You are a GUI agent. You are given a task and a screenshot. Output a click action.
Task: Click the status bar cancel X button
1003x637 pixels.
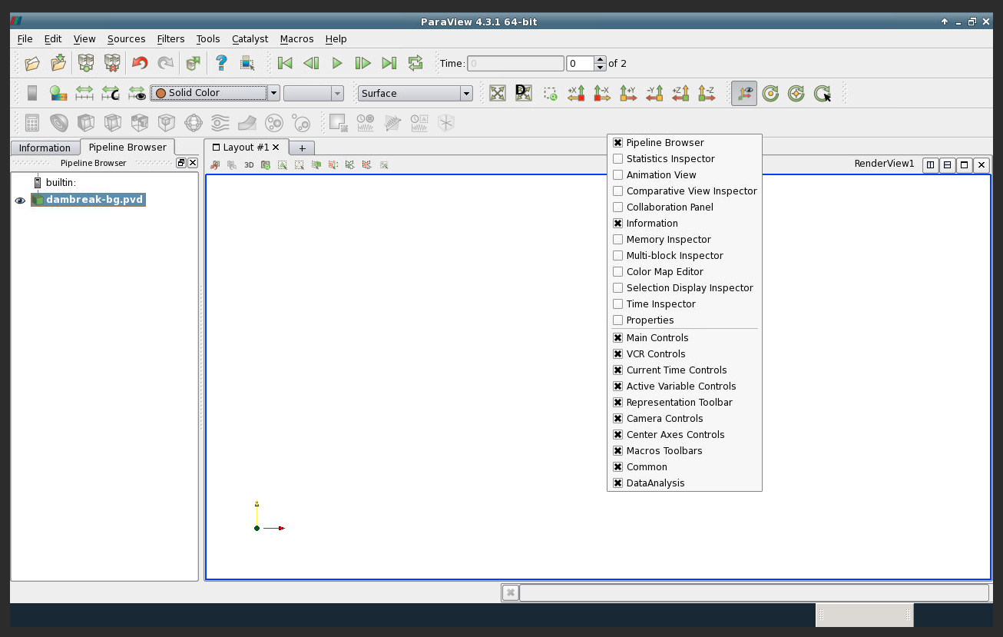coord(510,592)
